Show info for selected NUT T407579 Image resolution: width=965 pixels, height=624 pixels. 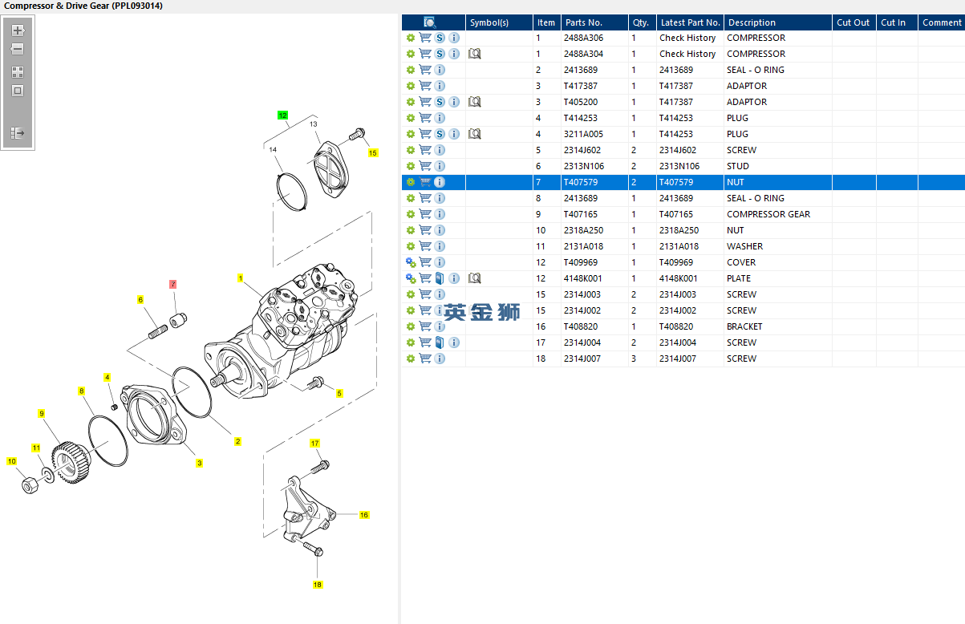click(x=440, y=182)
